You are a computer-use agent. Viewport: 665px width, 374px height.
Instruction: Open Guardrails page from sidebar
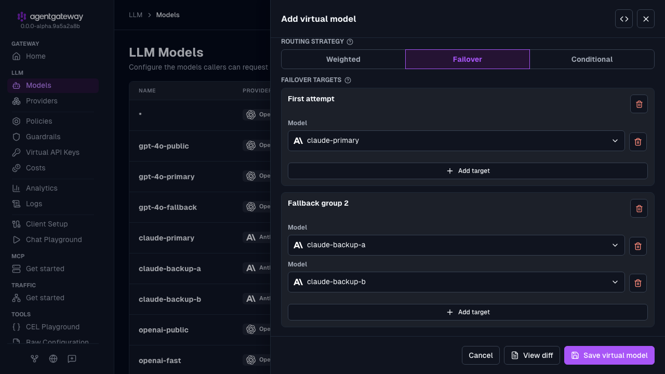coord(53,137)
